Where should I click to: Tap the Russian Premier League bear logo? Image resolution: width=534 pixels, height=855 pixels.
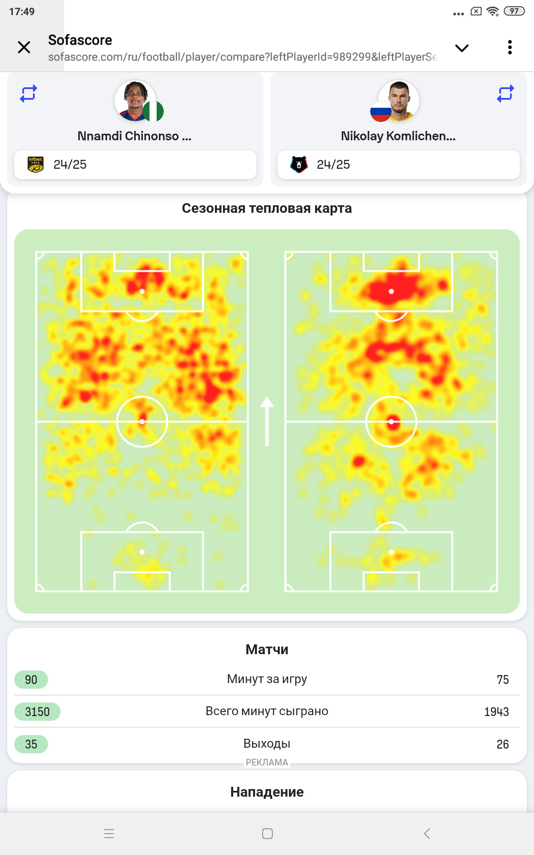click(x=299, y=164)
